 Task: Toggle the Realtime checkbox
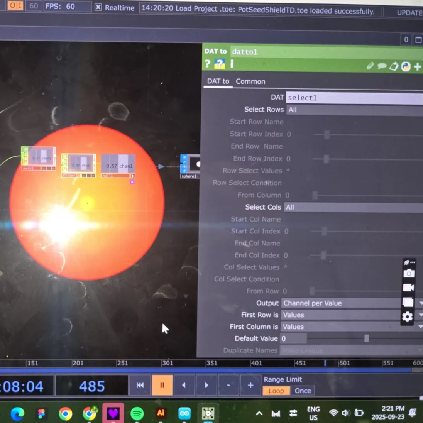98,7
